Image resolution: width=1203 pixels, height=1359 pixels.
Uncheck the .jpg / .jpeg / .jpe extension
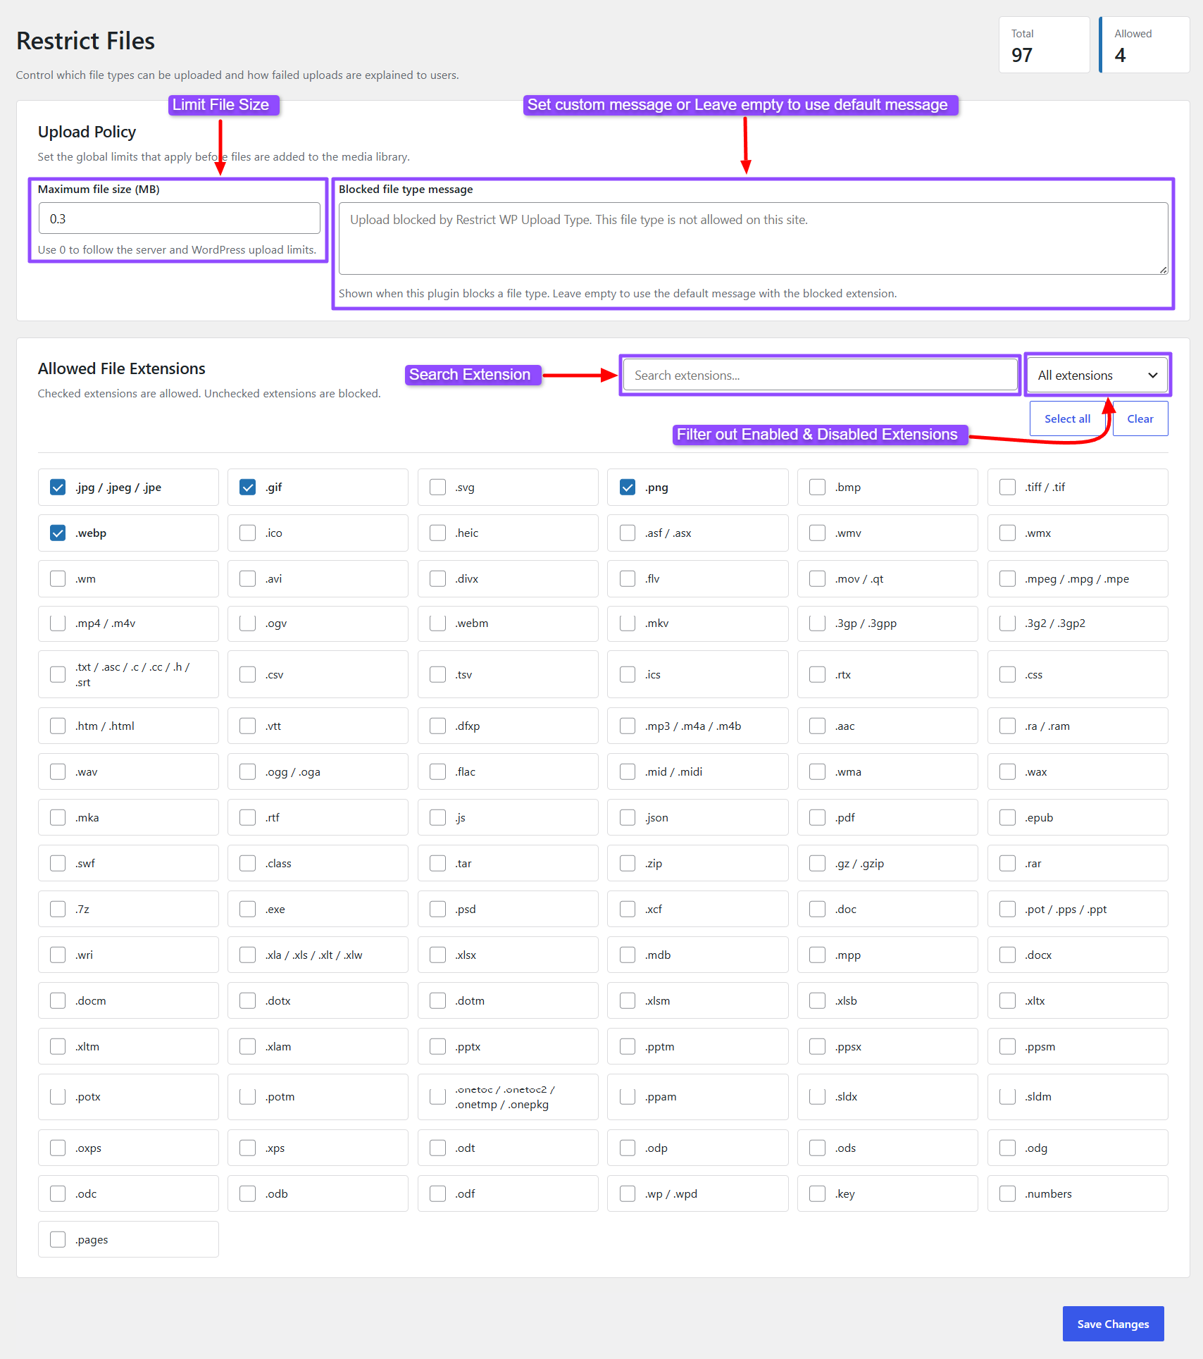[58, 488]
